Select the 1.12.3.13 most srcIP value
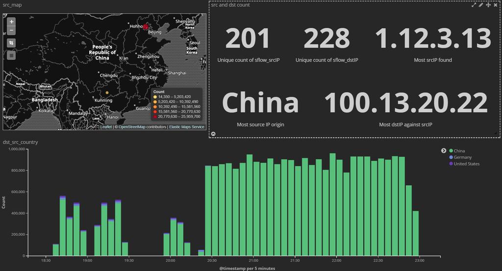This screenshot has width=502, height=271. [x=433, y=38]
